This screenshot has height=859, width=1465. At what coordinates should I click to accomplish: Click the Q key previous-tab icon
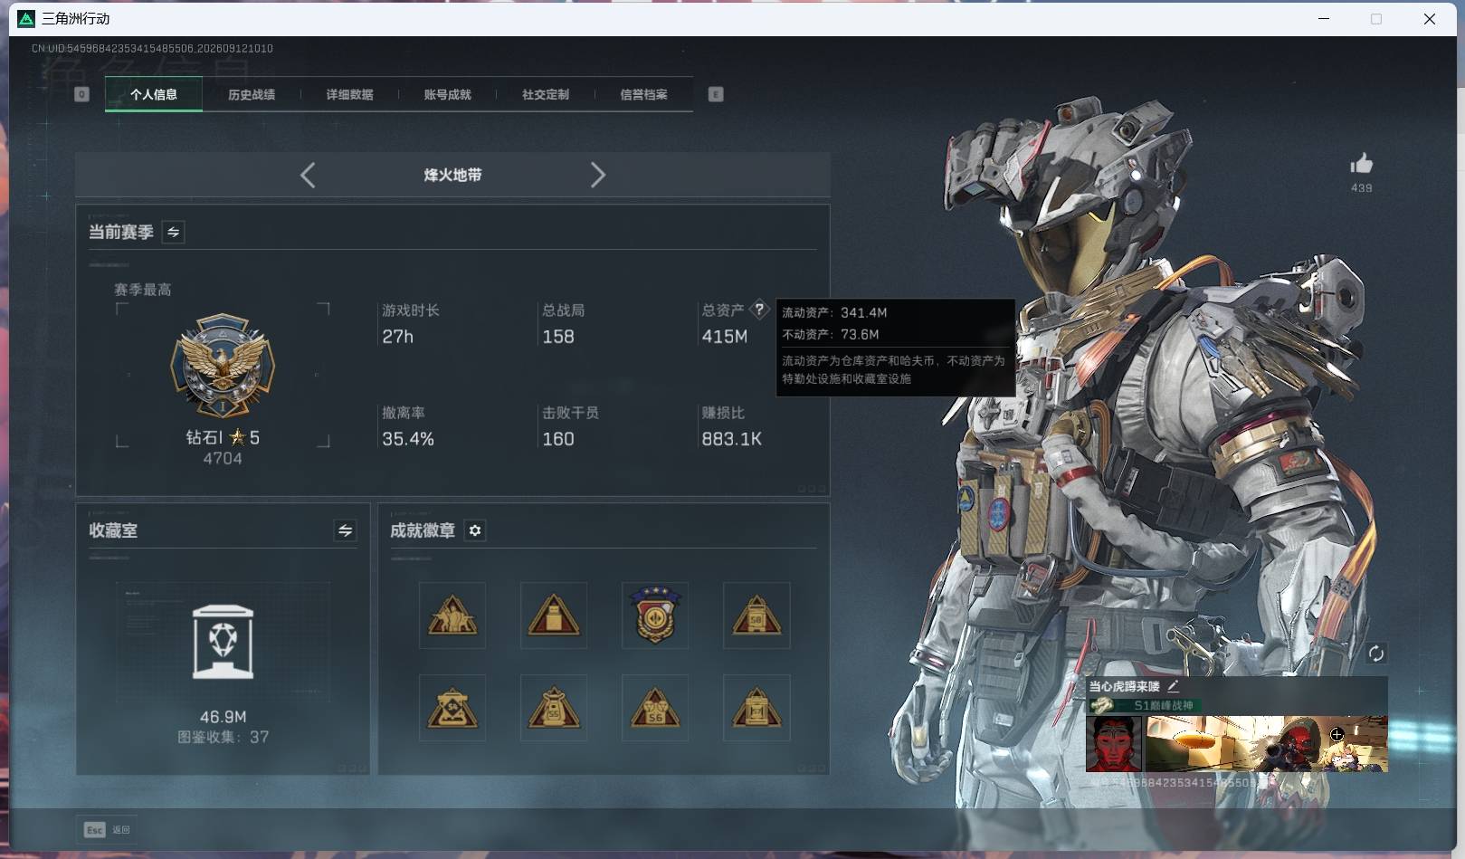(81, 94)
